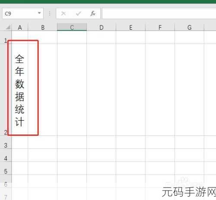The width and height of the screenshot is (216, 200).
Task: Select row 2 header
Action: (x=6, y=90)
